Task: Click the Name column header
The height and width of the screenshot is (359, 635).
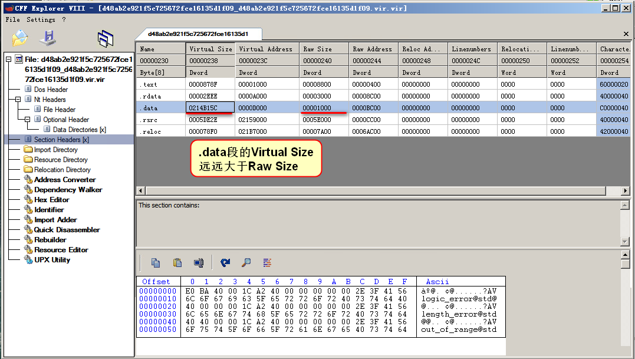Action: coord(161,49)
